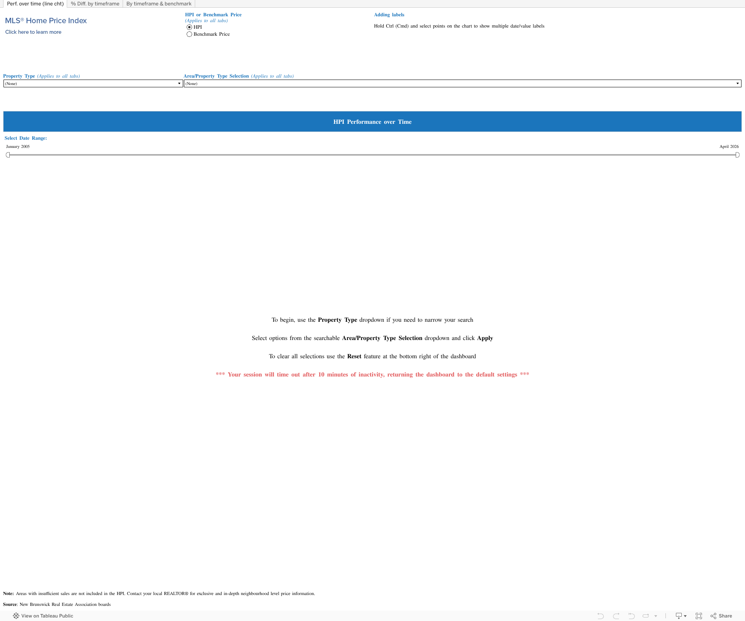
Task: Open the Perf. over time (line cht) tab
Action: [x=35, y=4]
